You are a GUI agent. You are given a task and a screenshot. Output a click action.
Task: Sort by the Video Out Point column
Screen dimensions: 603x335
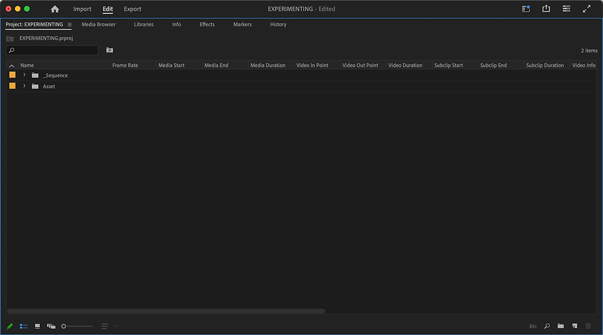[x=360, y=65]
